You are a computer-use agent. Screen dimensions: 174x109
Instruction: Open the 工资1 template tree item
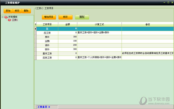(x=15, y=20)
